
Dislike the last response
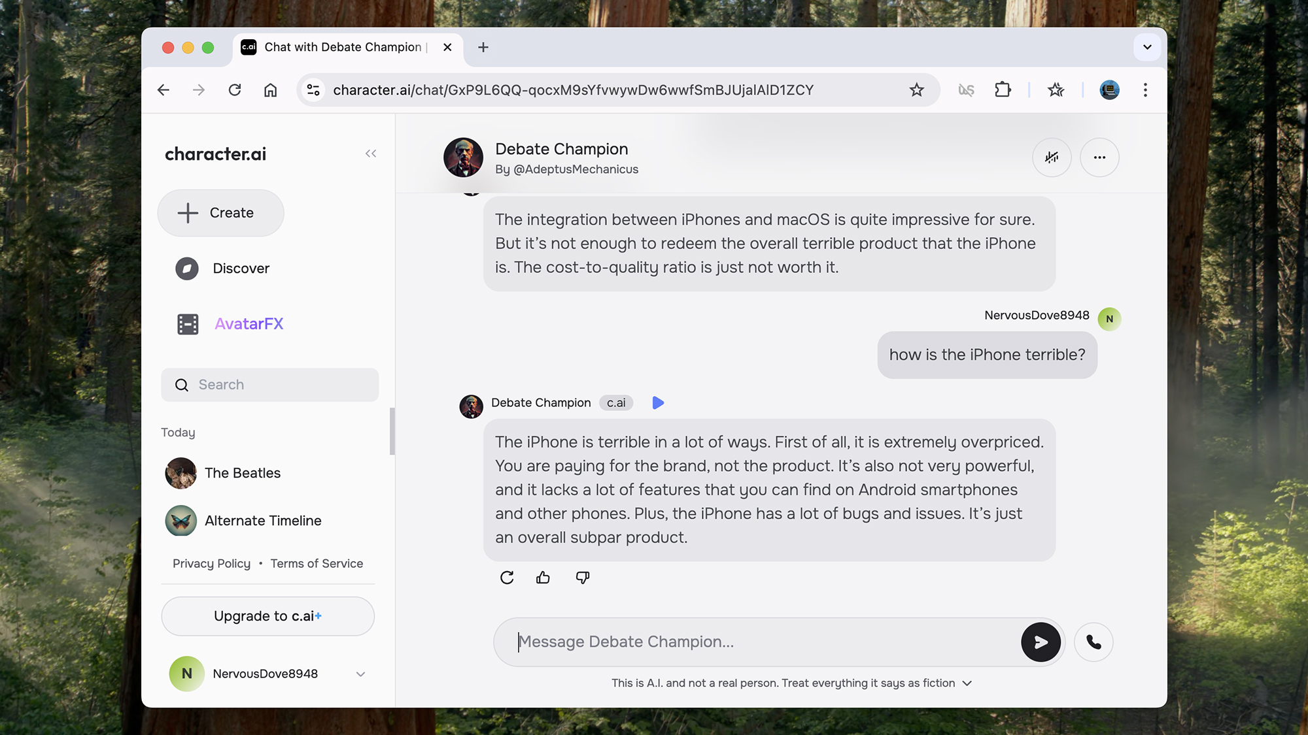click(583, 578)
